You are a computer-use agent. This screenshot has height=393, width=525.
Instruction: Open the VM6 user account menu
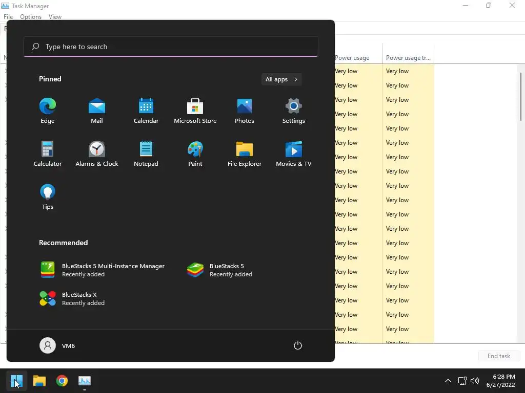[57, 345]
